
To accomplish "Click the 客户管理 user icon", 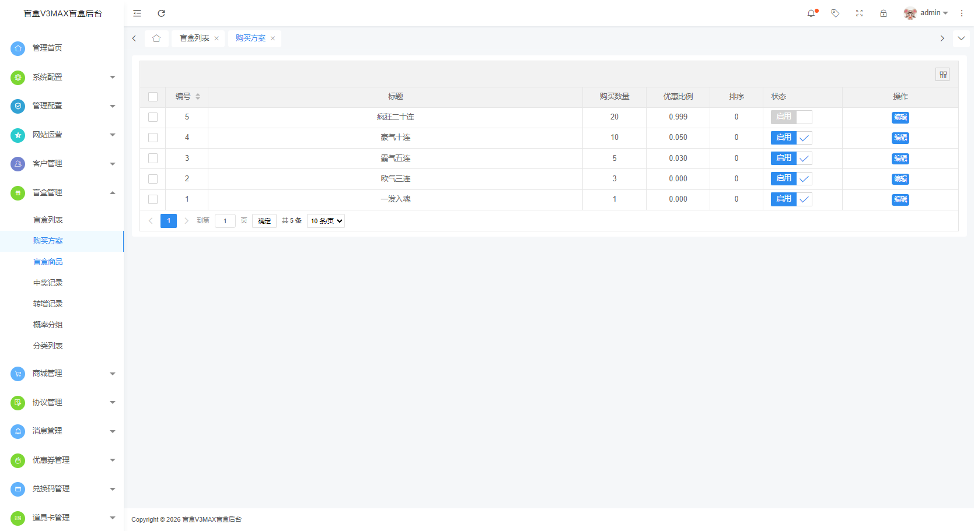I will point(18,164).
